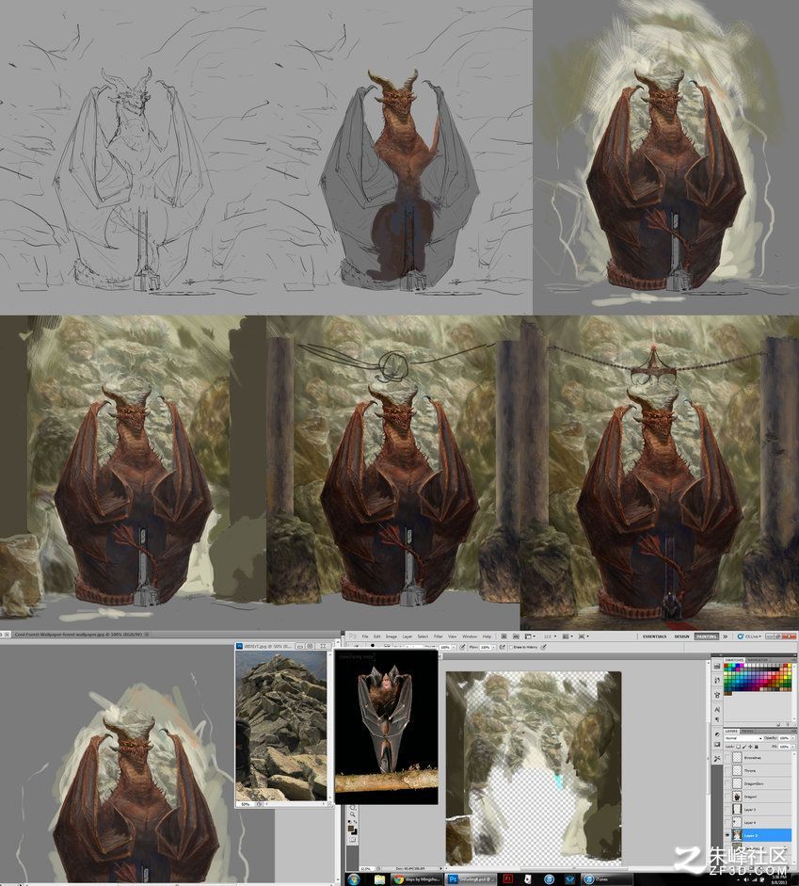
Task: Open the Window menu
Action: (x=470, y=636)
